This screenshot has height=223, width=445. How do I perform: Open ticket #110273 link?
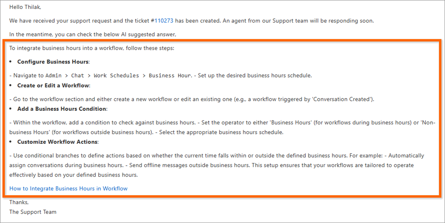pyautogui.click(x=162, y=21)
